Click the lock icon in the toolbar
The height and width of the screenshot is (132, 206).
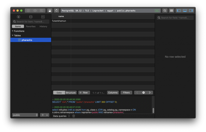50,10
